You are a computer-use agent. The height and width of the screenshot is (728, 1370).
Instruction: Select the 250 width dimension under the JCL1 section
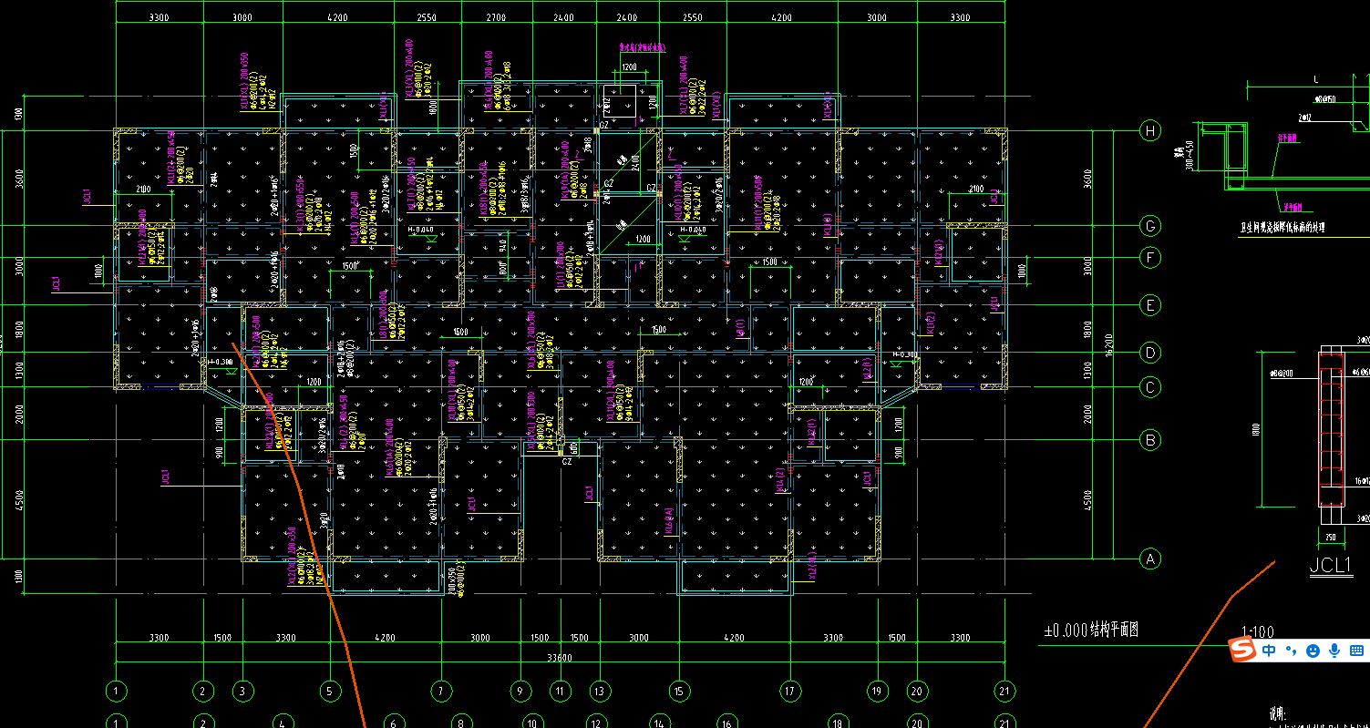[x=1330, y=538]
